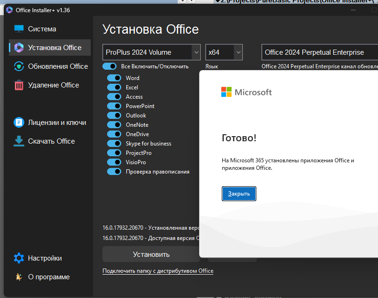Click the Скачать Office download arrow icon
This screenshot has width=378, height=298.
[x=19, y=141]
